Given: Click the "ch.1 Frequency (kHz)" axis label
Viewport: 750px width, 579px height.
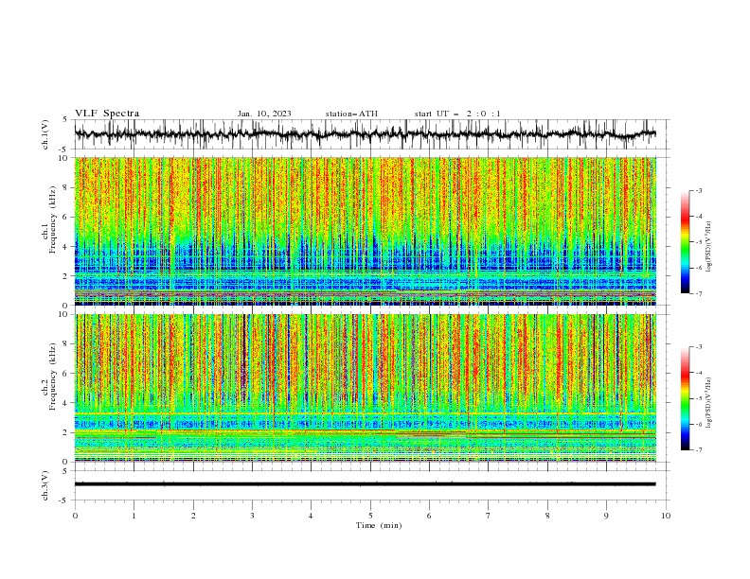Looking at the screenshot, I should 49,220.
